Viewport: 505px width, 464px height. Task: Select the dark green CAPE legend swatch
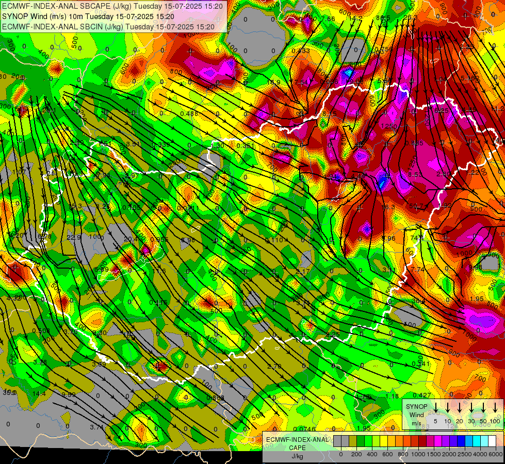point(361,441)
